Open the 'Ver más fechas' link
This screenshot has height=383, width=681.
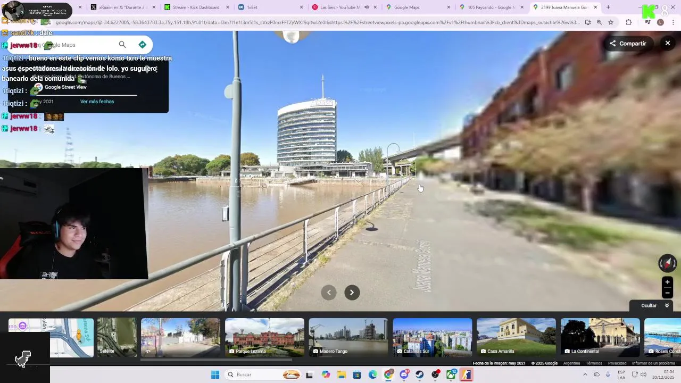pos(97,102)
